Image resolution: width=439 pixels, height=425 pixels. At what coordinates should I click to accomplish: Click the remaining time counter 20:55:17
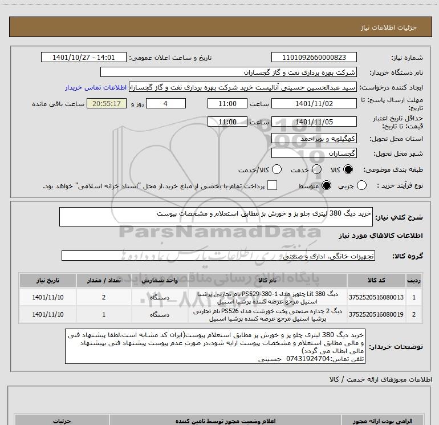pyautogui.click(x=107, y=104)
